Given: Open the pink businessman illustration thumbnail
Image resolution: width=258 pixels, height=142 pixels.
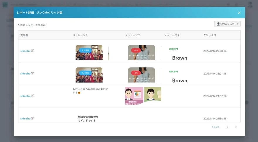Looking at the screenshot, I should tap(134, 96).
